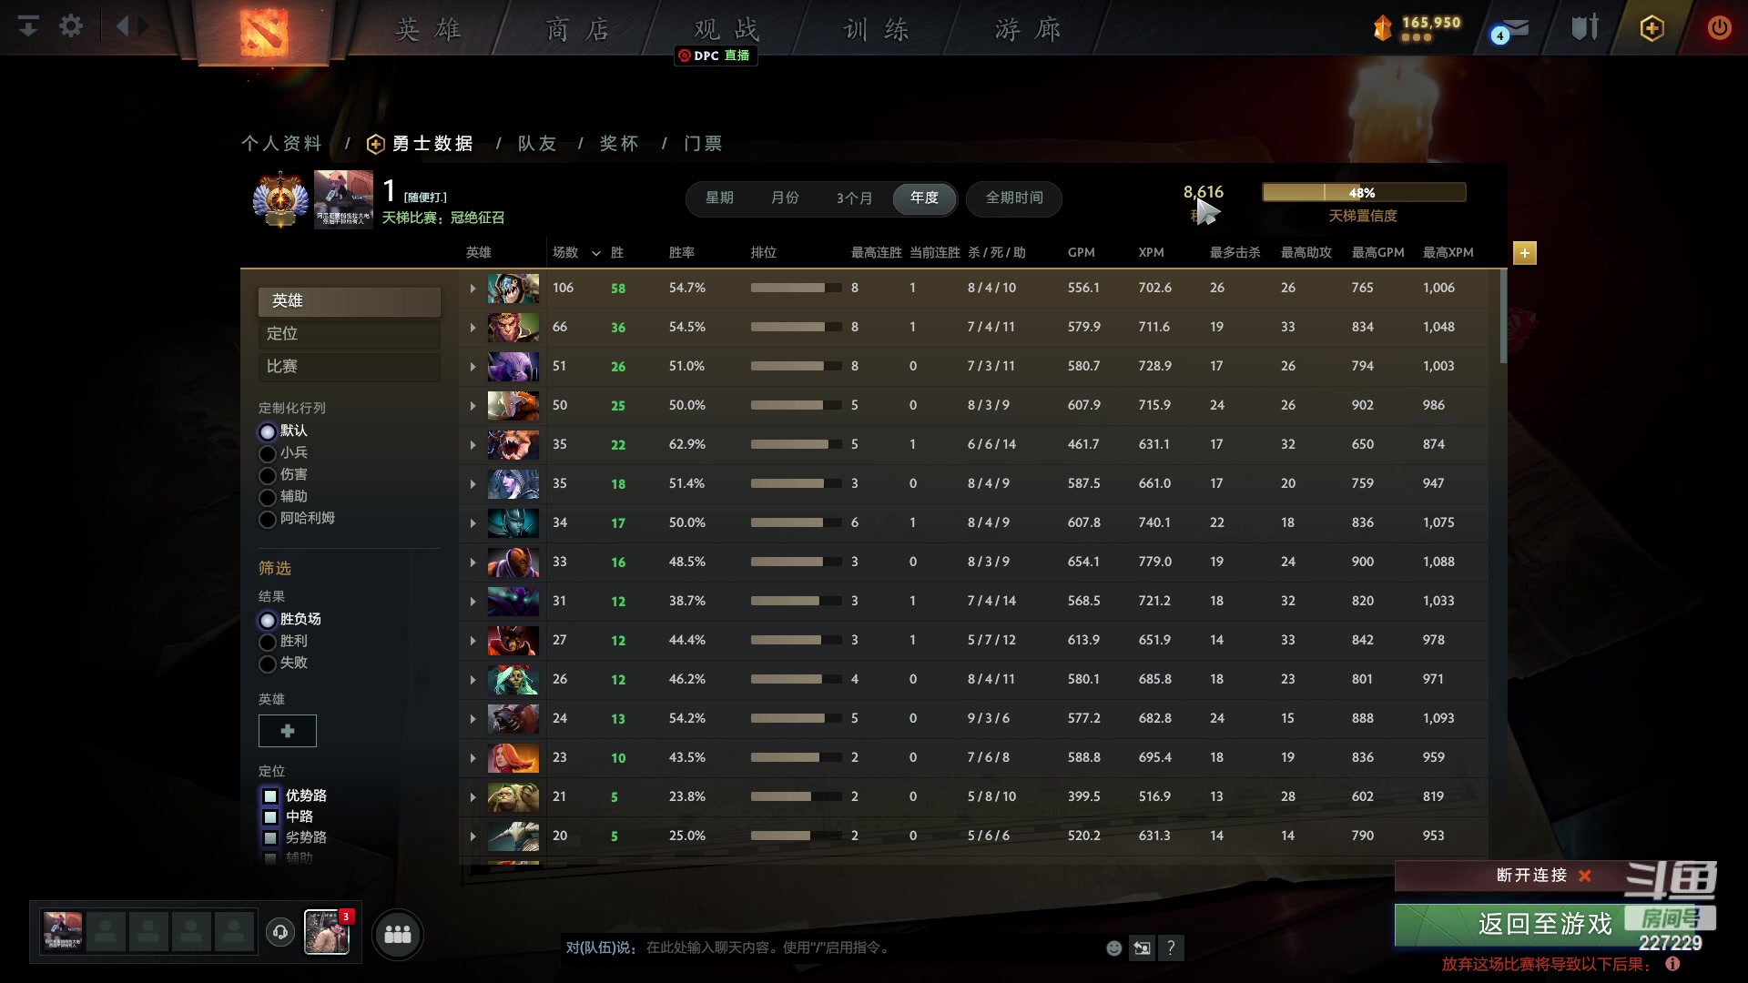The height and width of the screenshot is (983, 1748).
Task: Click the minimize dashboard arrow icon
Action: (x=28, y=26)
